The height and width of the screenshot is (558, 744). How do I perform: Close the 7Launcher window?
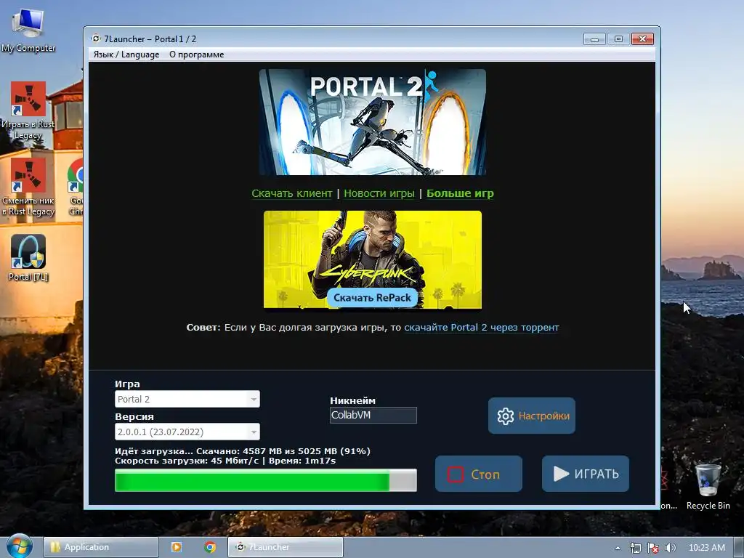(642, 39)
